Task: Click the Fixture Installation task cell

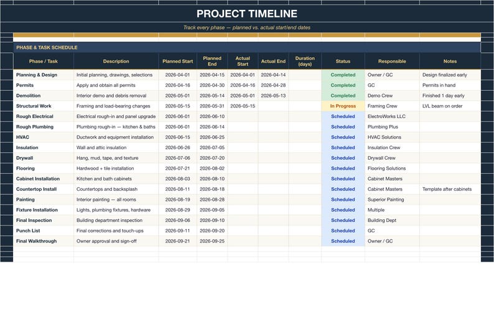Action: pos(44,209)
